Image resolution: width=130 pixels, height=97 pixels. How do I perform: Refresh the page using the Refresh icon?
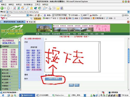pyautogui.click(x=18, y=8)
